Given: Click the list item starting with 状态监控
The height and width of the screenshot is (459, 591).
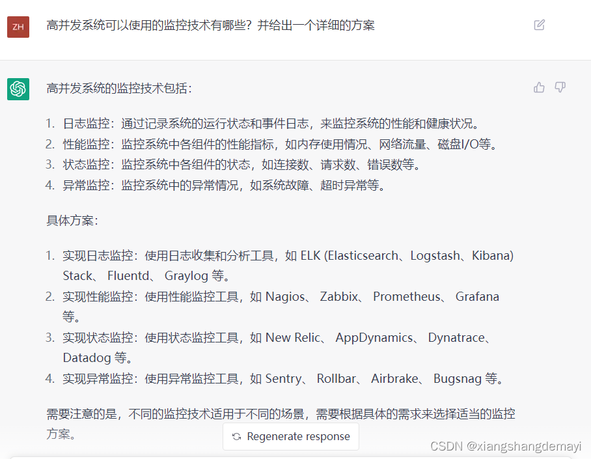Looking at the screenshot, I should pos(241,165).
